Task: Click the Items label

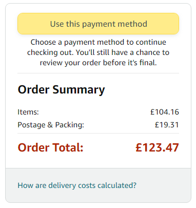Action: coord(28,112)
